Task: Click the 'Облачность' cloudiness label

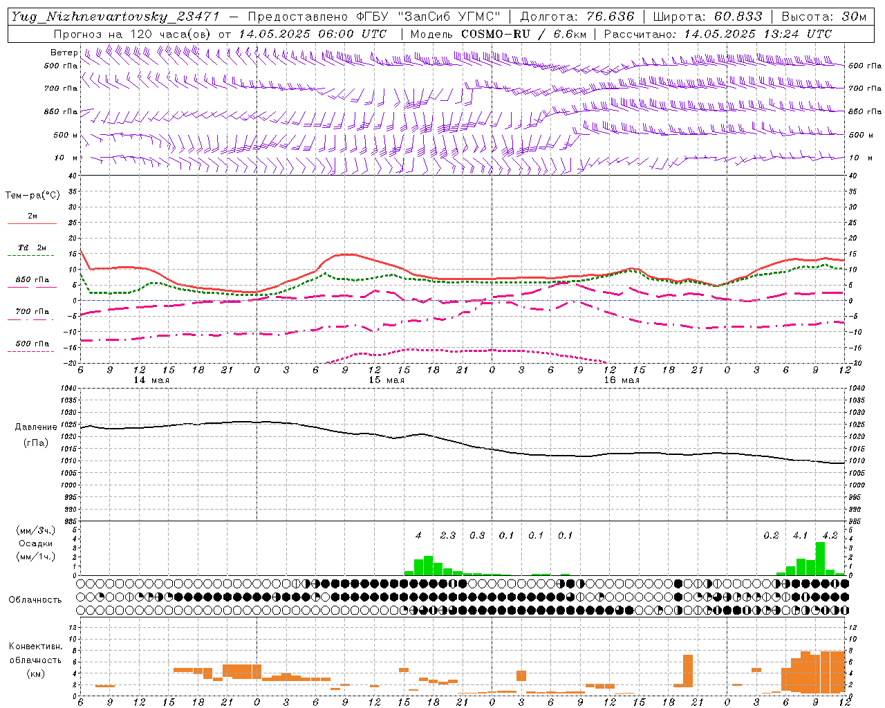Action: [x=35, y=600]
